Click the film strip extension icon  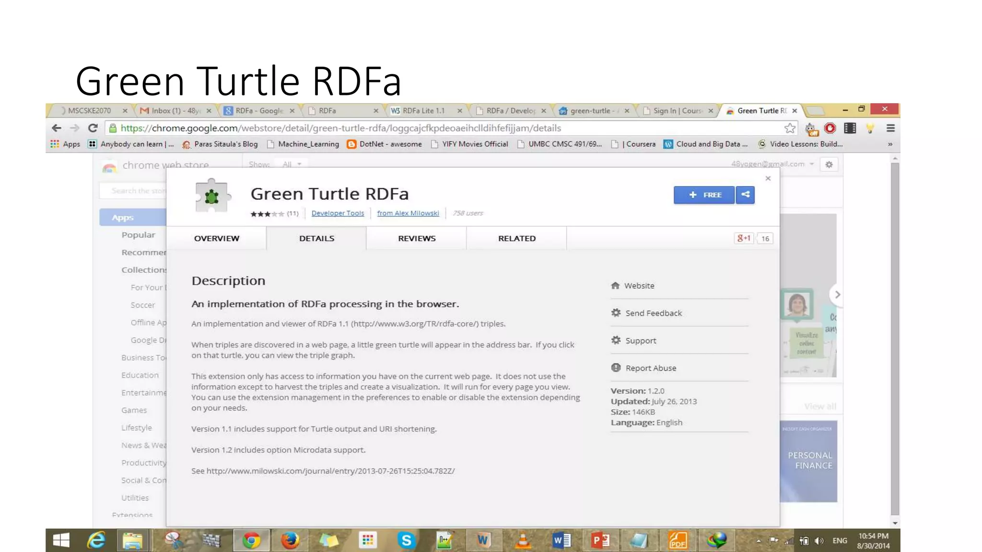point(850,128)
